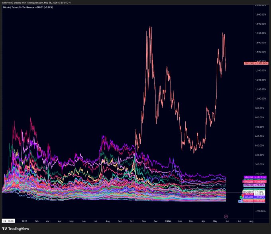Click the 2026 label on time axis
The height and width of the screenshot is (234, 271).
coord(168,221)
